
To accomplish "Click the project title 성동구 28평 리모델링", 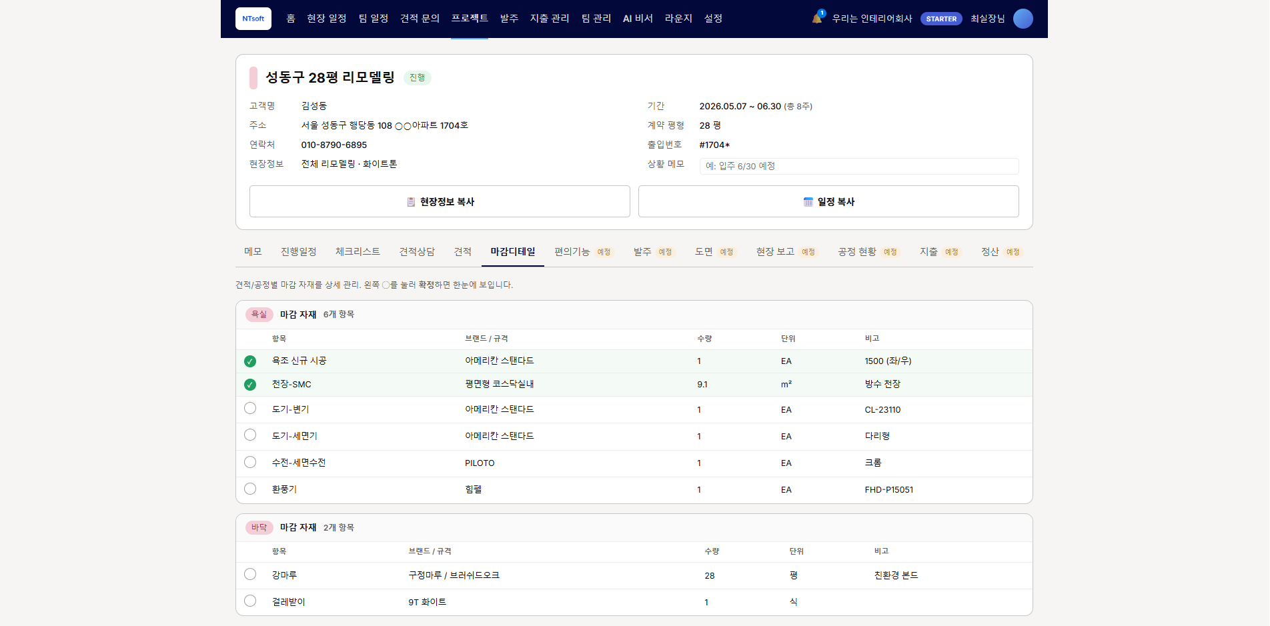I will tap(330, 78).
